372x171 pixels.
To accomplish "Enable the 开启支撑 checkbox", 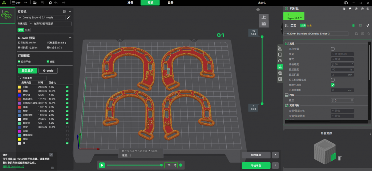I will click(332, 49).
